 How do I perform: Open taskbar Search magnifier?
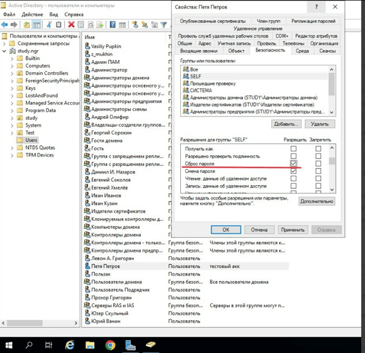pos(29,345)
